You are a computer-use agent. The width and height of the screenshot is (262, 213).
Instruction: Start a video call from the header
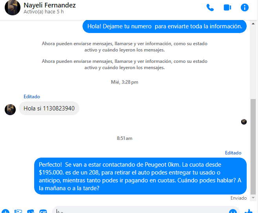(227, 8)
